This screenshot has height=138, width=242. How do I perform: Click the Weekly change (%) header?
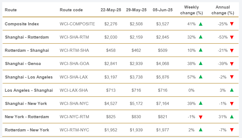191,10
